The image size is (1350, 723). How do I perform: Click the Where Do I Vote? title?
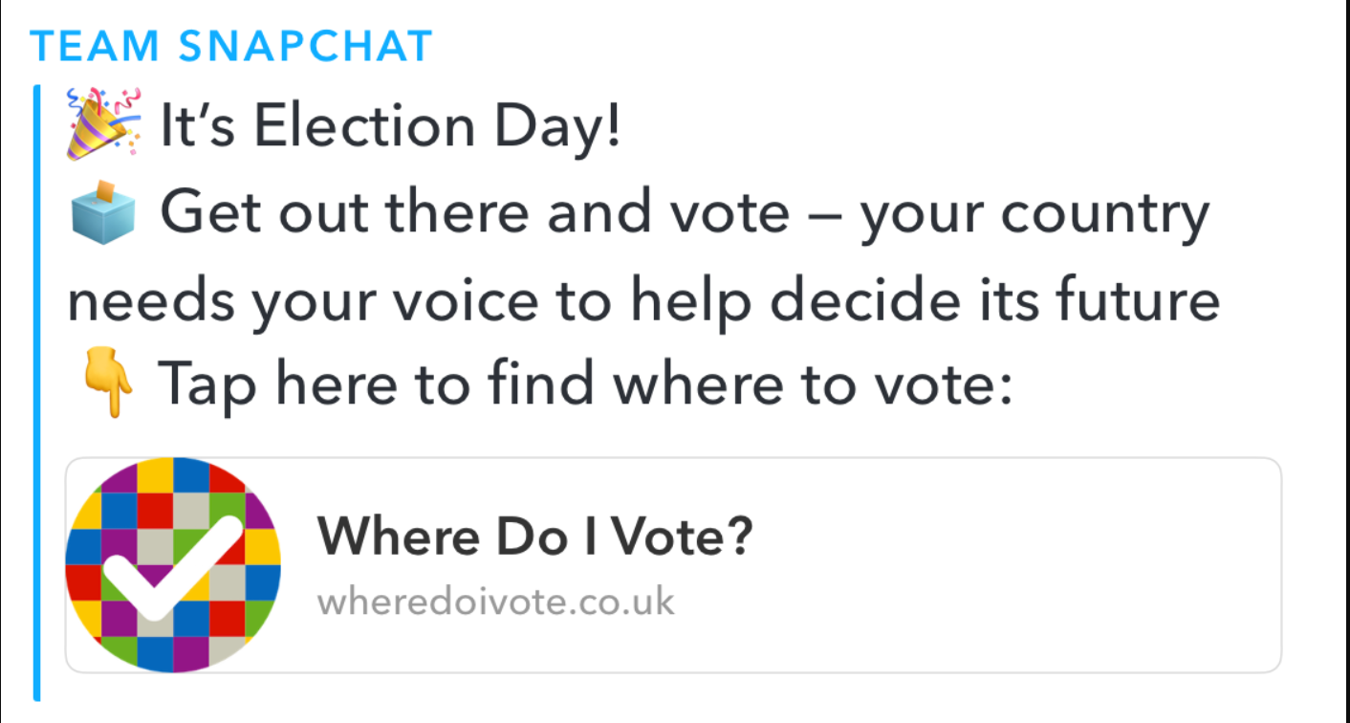pos(535,537)
